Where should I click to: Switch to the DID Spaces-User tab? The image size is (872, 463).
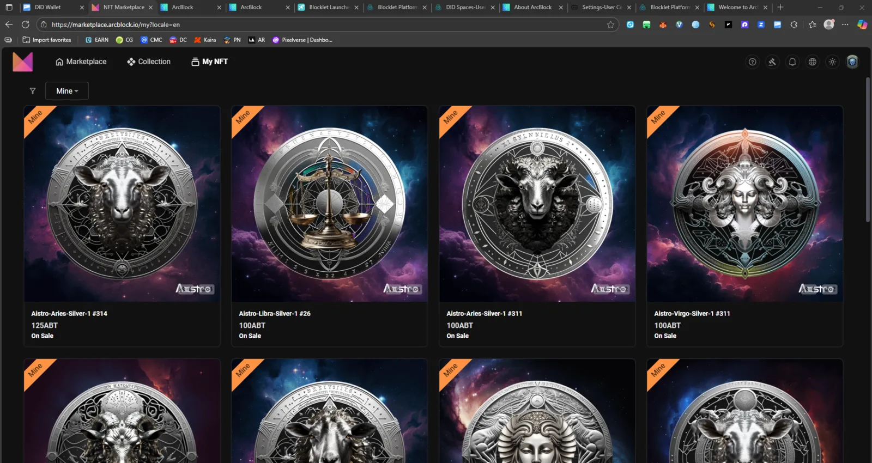pos(465,7)
